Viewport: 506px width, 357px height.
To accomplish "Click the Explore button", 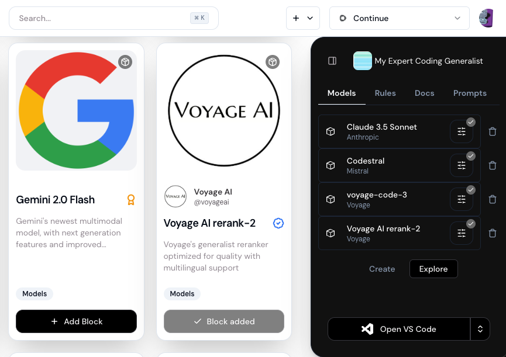I will pos(433,269).
